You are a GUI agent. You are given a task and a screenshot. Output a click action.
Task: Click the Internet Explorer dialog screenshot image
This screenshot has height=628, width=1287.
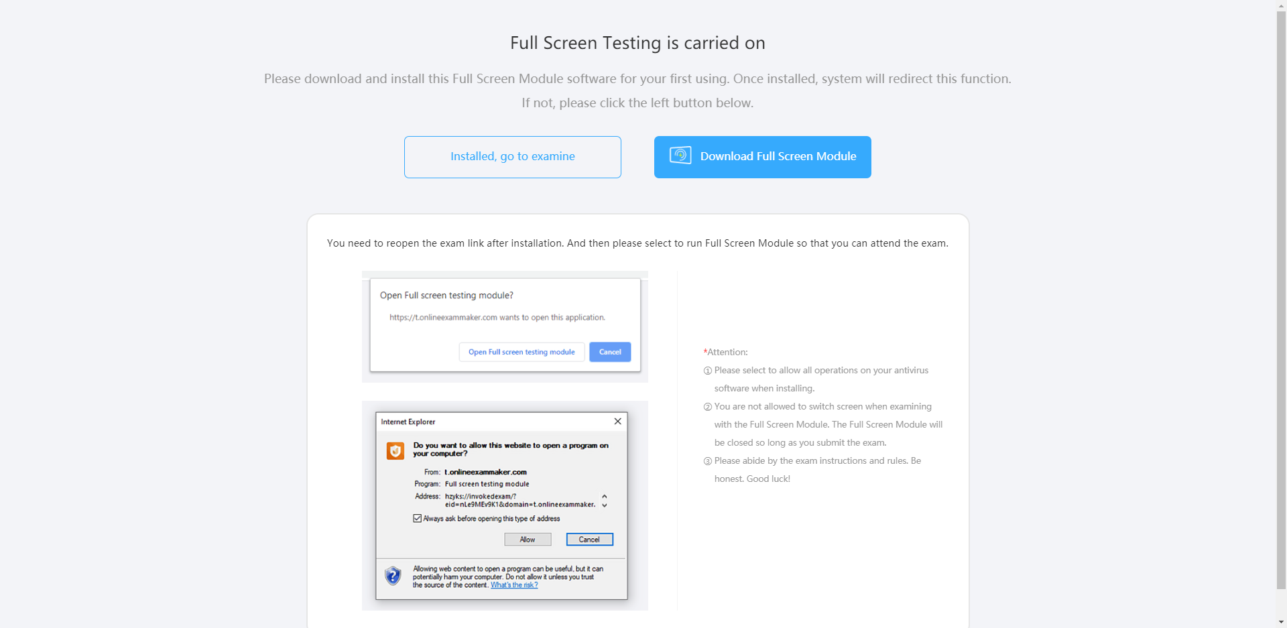[505, 505]
